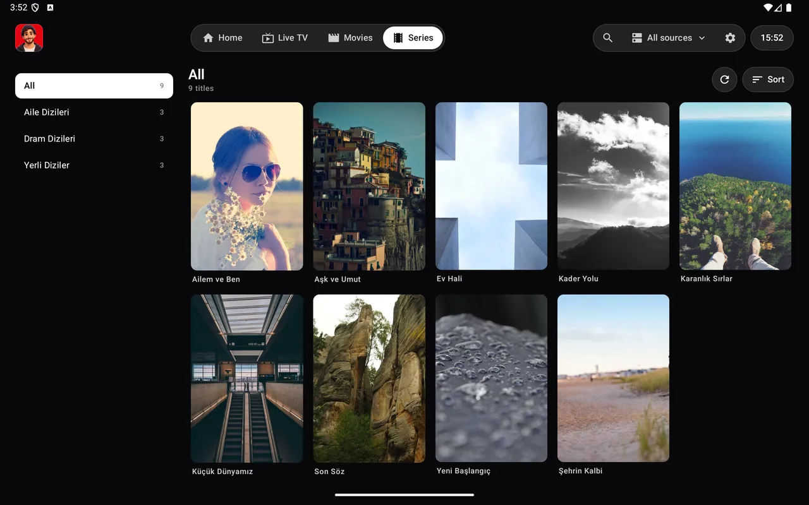Open the Küçük Dünyamız series poster

coord(247,378)
